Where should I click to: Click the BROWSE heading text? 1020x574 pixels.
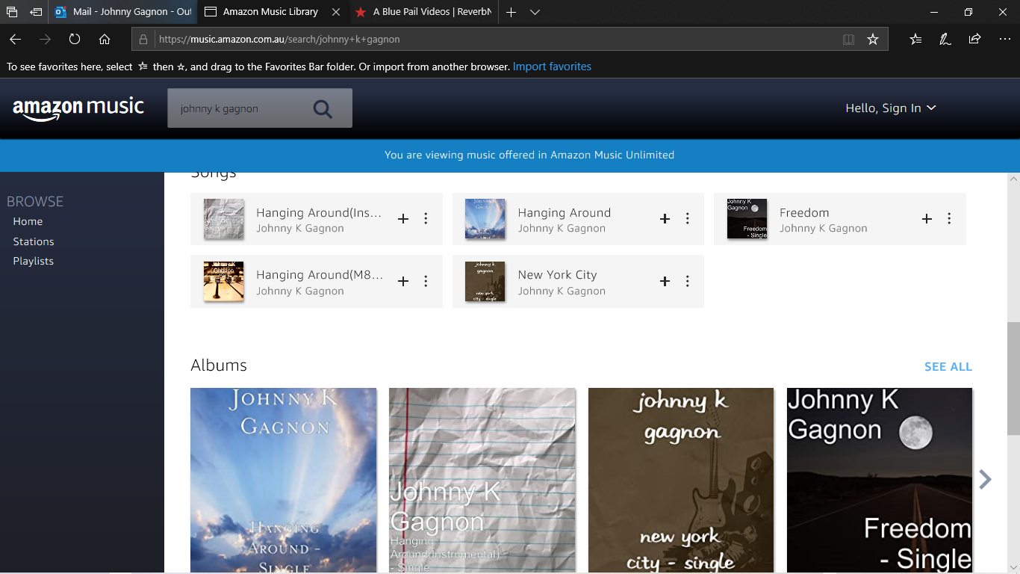pos(35,202)
